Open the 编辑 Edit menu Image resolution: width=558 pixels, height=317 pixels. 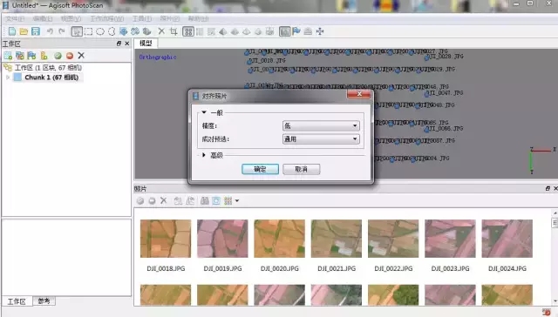[x=43, y=18]
